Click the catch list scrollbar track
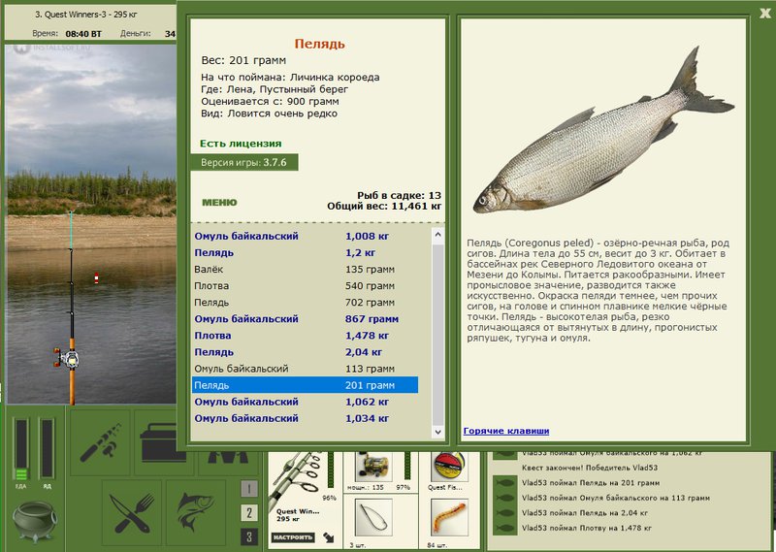The image size is (776, 552). click(x=438, y=333)
